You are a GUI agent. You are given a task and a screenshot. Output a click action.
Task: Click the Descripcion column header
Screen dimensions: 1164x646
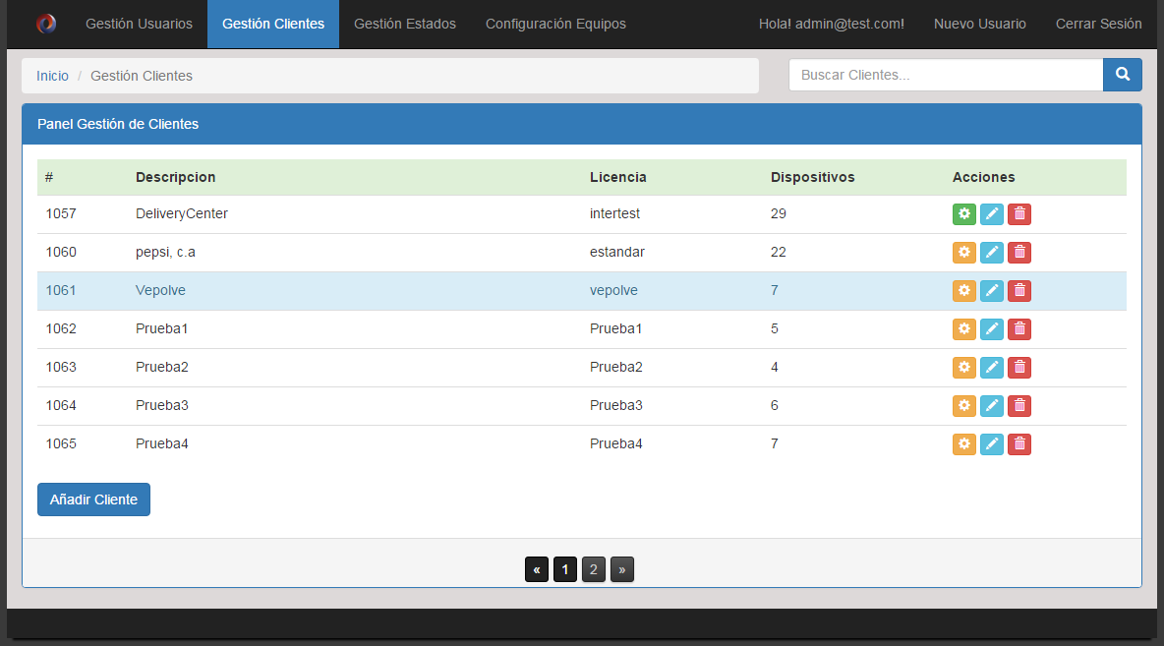click(175, 177)
